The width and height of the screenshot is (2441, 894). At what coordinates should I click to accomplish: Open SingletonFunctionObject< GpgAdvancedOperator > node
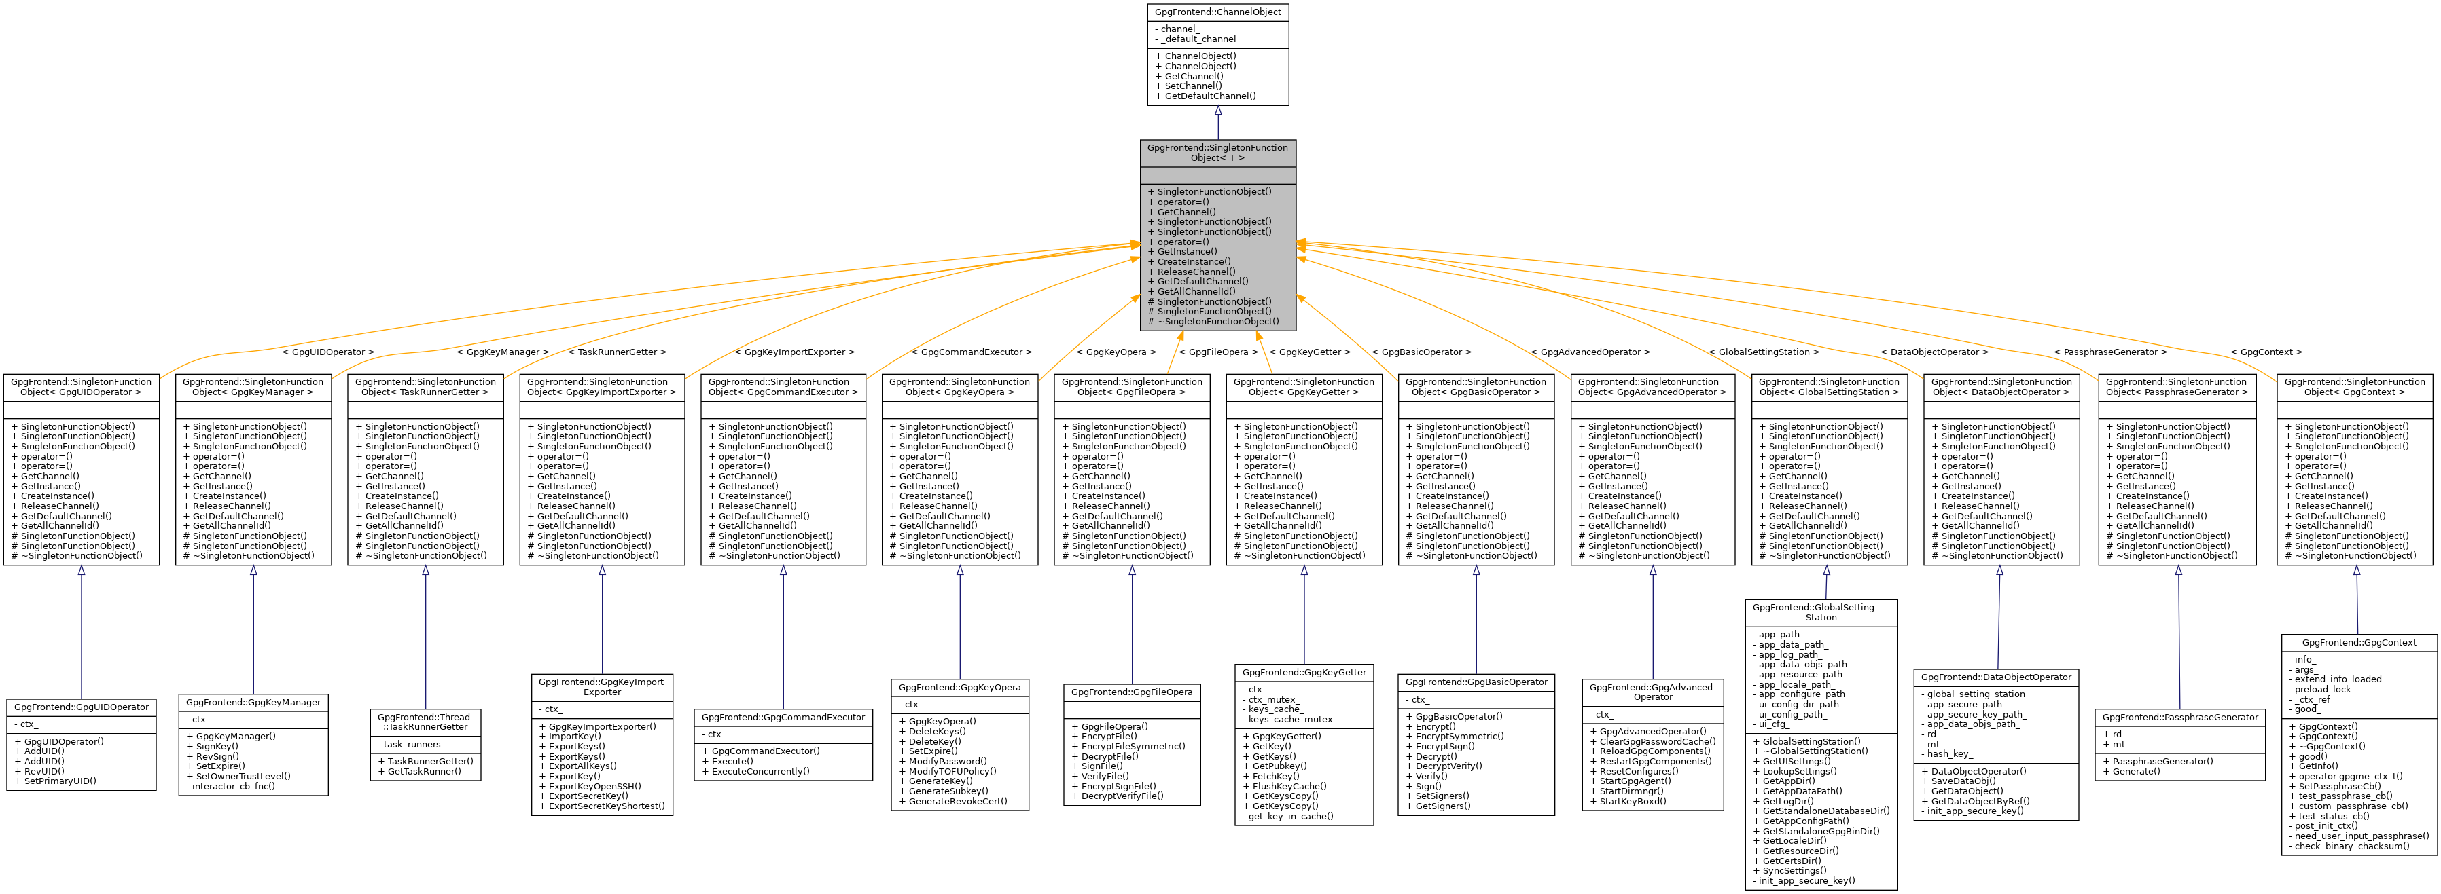coord(1653,470)
